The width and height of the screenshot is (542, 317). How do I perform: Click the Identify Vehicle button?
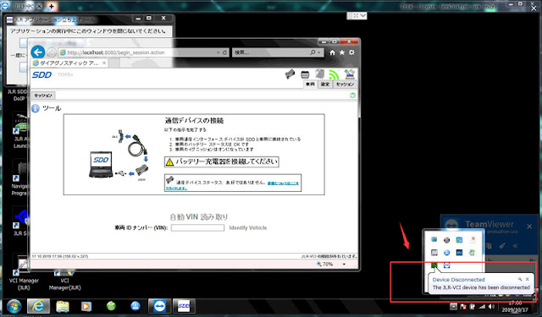pos(248,227)
